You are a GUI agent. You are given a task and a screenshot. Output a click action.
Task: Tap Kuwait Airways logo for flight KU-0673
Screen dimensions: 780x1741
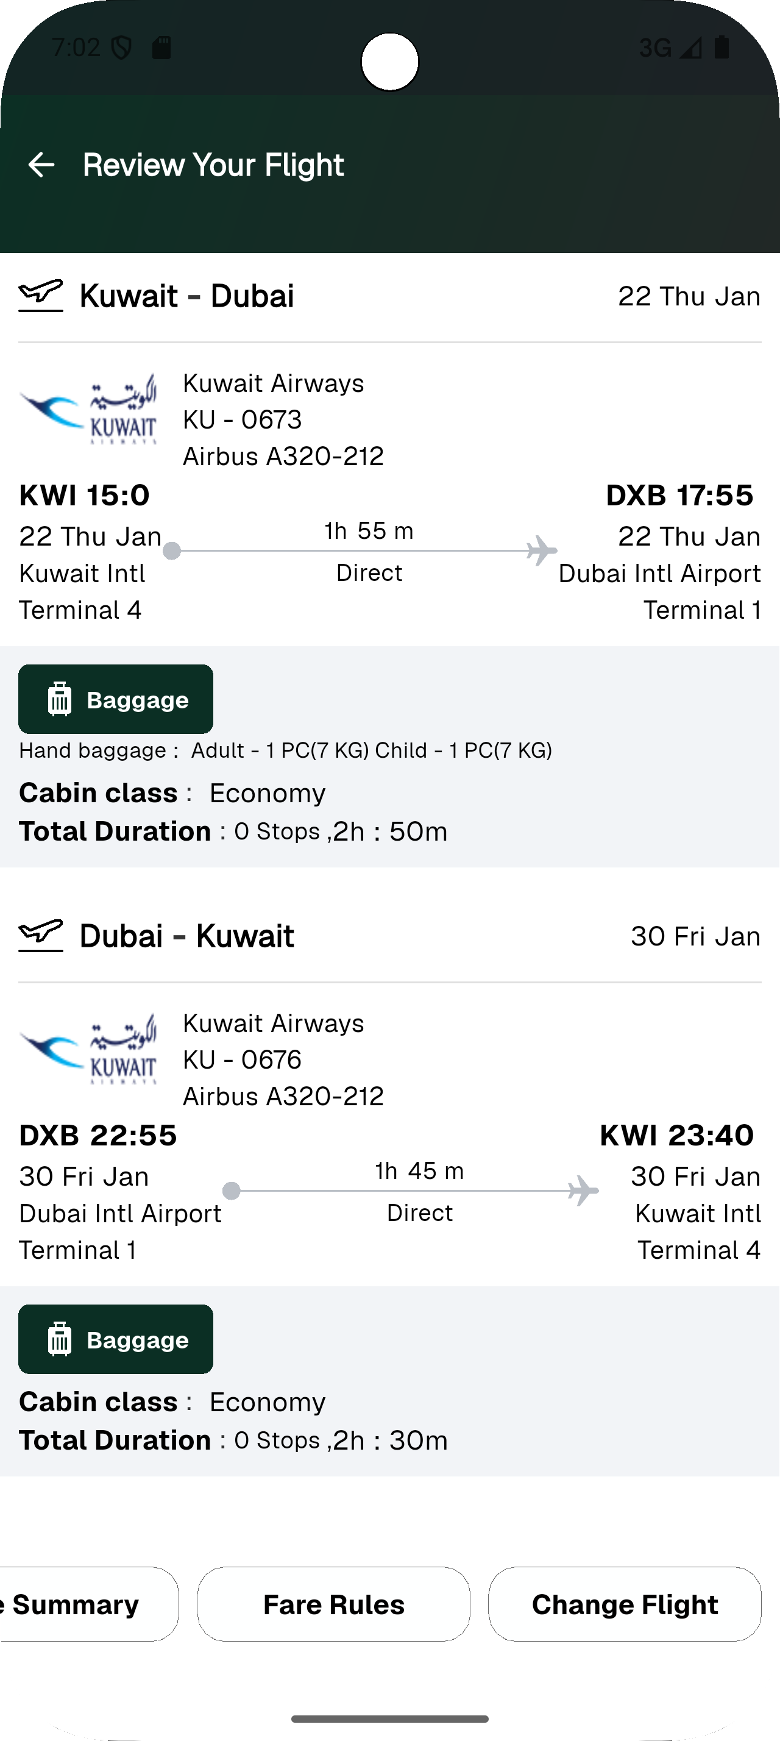tap(88, 410)
